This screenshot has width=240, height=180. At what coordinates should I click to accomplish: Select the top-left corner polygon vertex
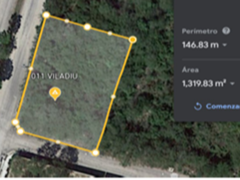[x=46, y=15]
